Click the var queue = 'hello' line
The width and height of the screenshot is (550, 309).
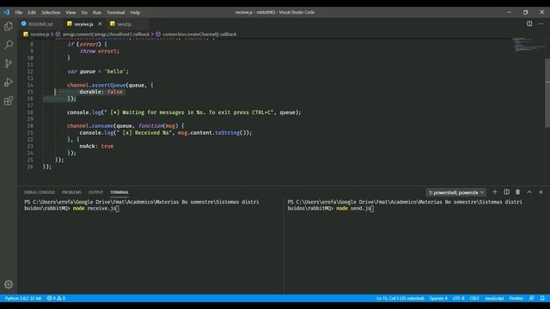click(x=98, y=71)
